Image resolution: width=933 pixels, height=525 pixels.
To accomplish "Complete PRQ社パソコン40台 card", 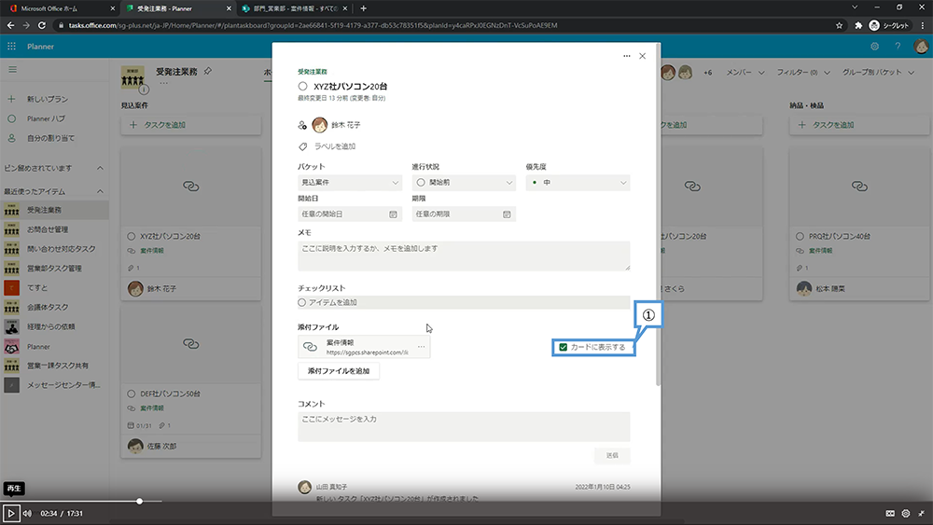I will tap(800, 236).
